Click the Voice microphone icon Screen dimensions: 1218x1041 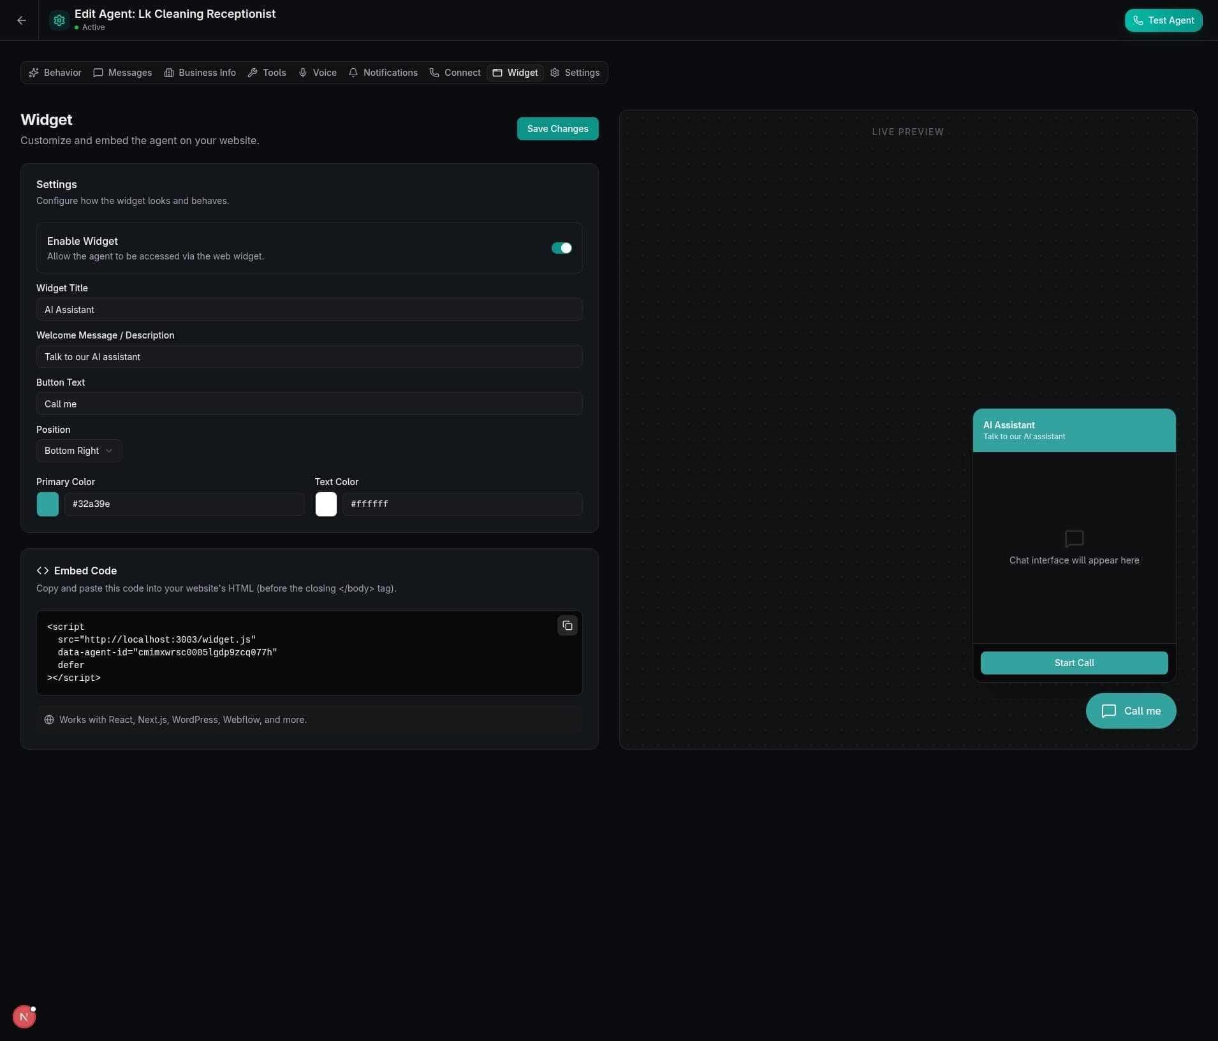tap(303, 73)
